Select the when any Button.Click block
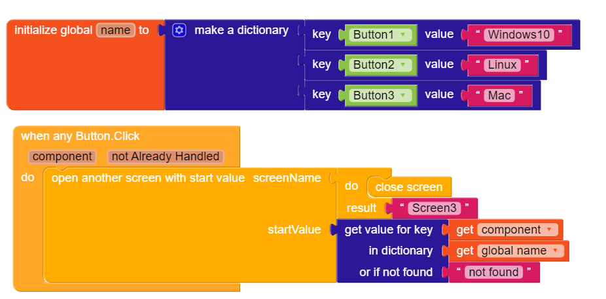Screen dimensions: 606x299 point(80,136)
